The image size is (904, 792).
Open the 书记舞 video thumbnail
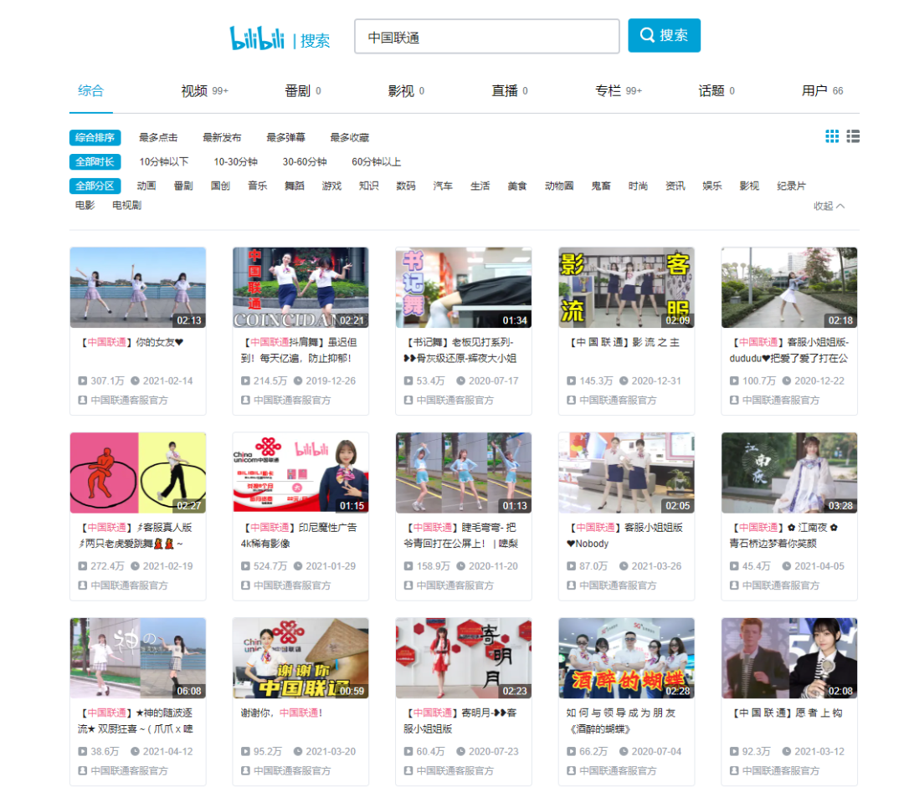point(464,288)
